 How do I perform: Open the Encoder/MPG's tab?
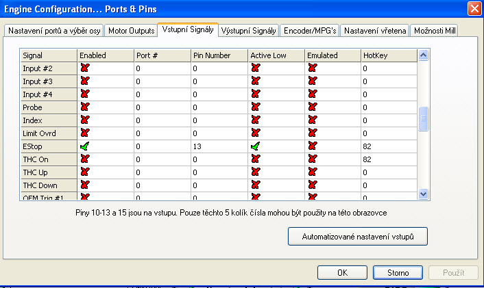pyautogui.click(x=311, y=31)
